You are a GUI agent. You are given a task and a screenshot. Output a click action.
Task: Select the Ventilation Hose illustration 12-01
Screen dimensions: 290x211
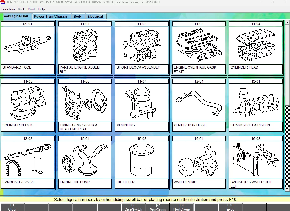pyautogui.click(x=199, y=103)
